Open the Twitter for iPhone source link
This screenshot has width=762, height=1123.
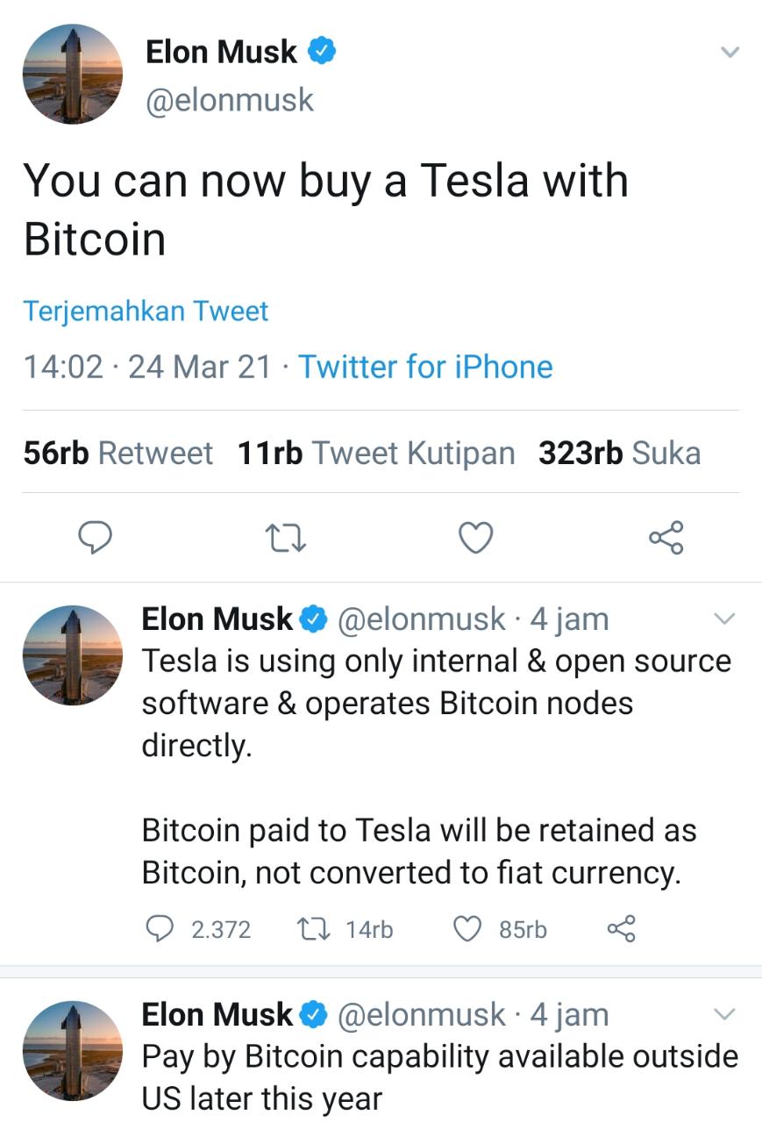tap(425, 367)
